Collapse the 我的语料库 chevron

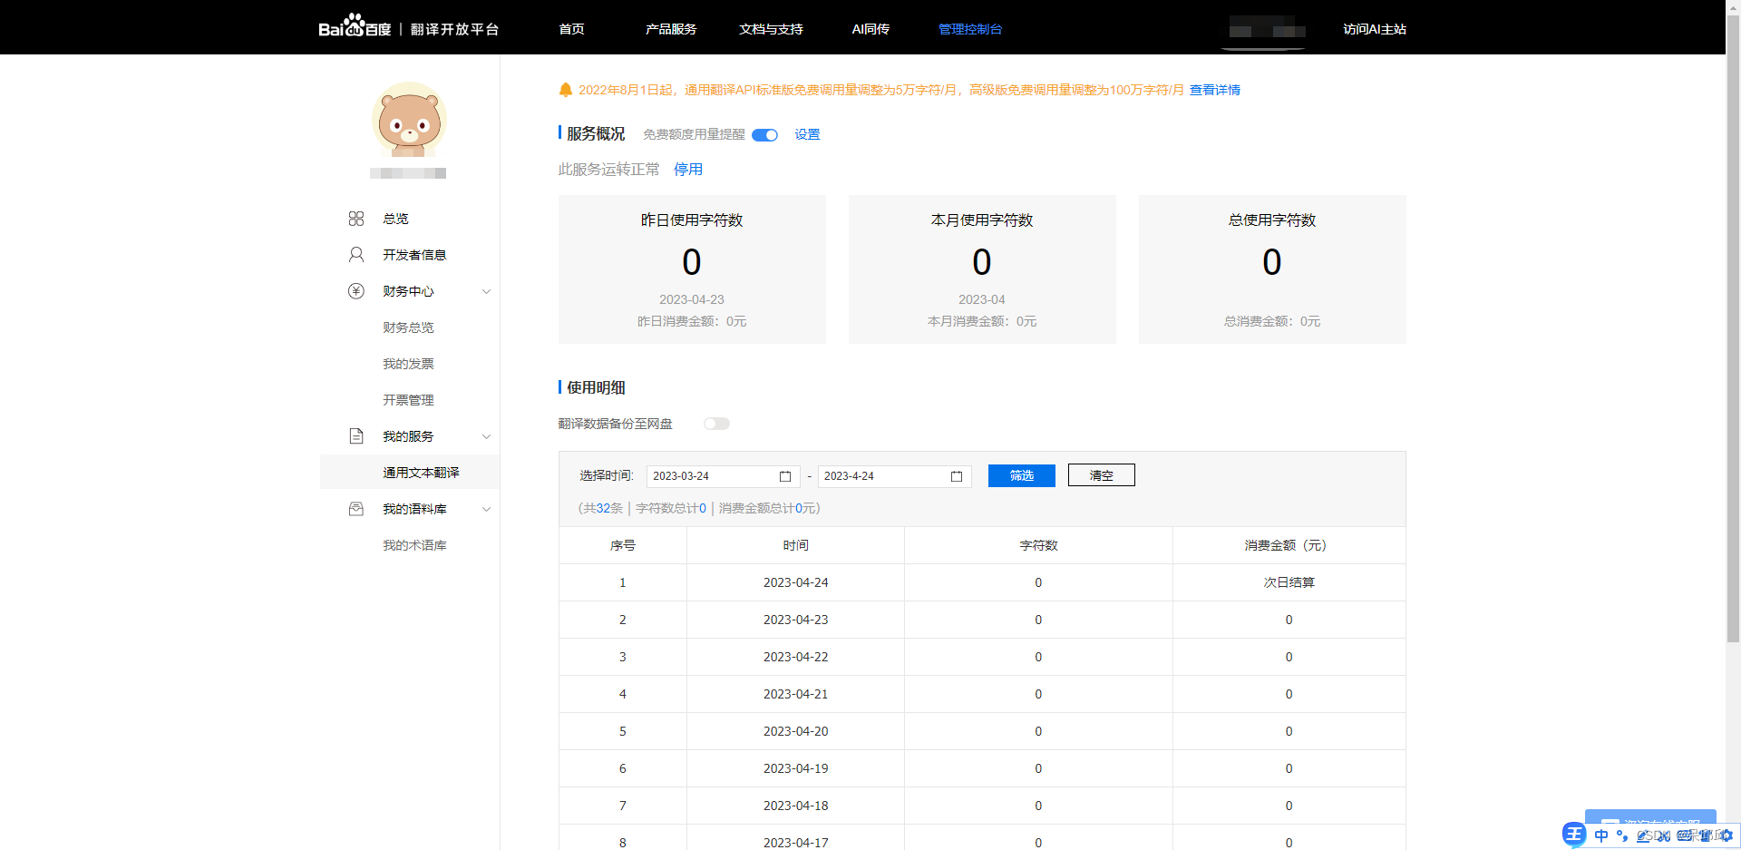pyautogui.click(x=486, y=509)
